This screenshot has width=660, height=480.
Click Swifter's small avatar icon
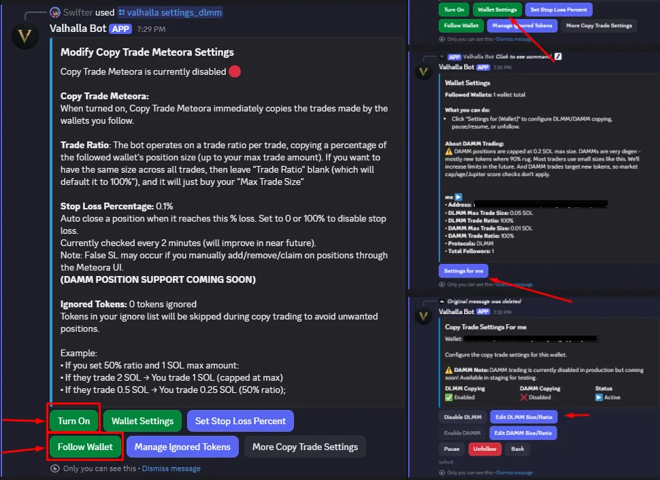tap(55, 12)
